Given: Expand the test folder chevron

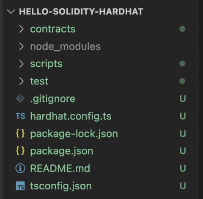Looking at the screenshot, I should pyautogui.click(x=22, y=81).
